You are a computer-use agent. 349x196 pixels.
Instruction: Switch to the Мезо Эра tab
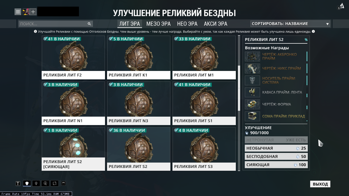pos(158,24)
